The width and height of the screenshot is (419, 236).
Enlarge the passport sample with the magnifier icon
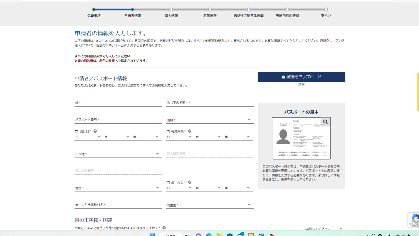click(325, 122)
